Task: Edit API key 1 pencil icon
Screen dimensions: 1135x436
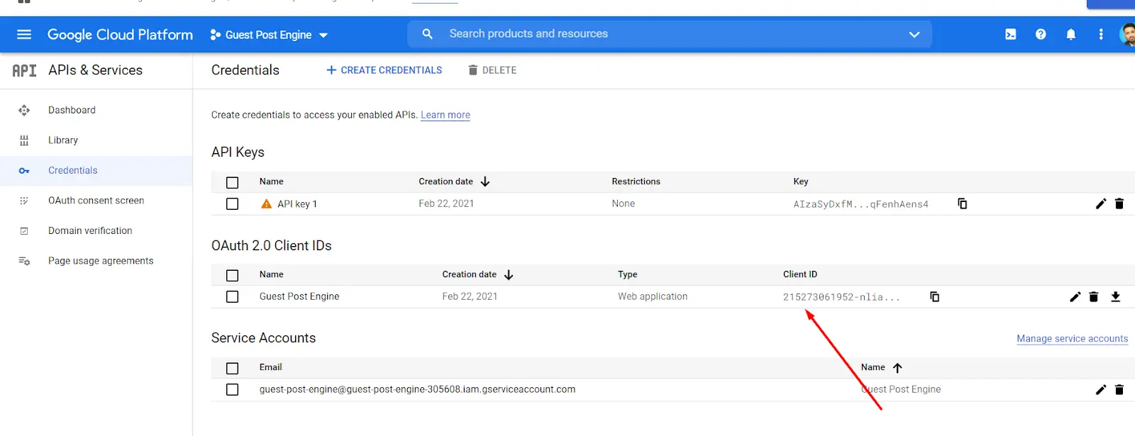Action: pyautogui.click(x=1101, y=203)
